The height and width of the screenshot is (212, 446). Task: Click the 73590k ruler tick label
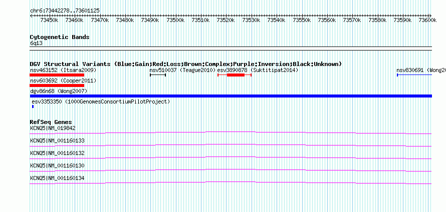pyautogui.click(x=402, y=20)
